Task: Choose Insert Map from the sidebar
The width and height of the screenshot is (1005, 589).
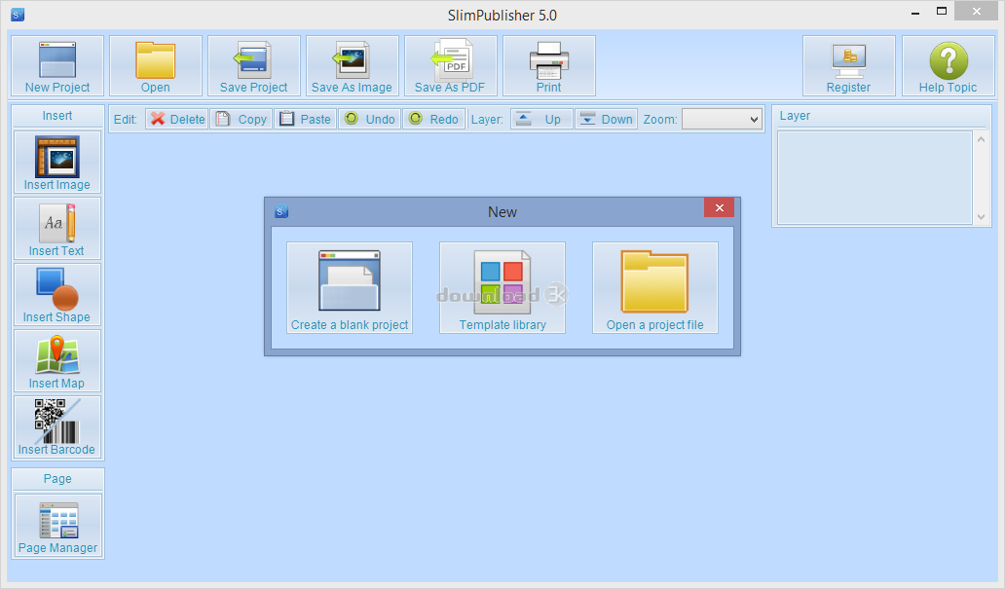Action: pyautogui.click(x=57, y=360)
